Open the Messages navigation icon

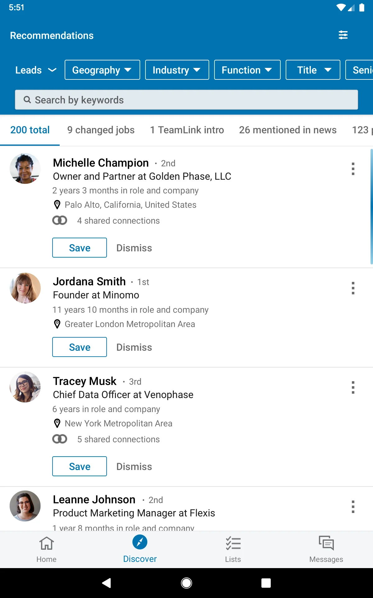coord(326,543)
